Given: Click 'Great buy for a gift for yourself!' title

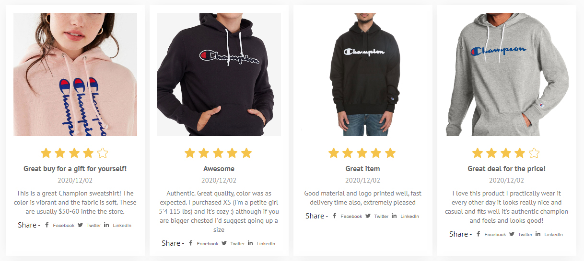Looking at the screenshot, I should coord(75,168).
